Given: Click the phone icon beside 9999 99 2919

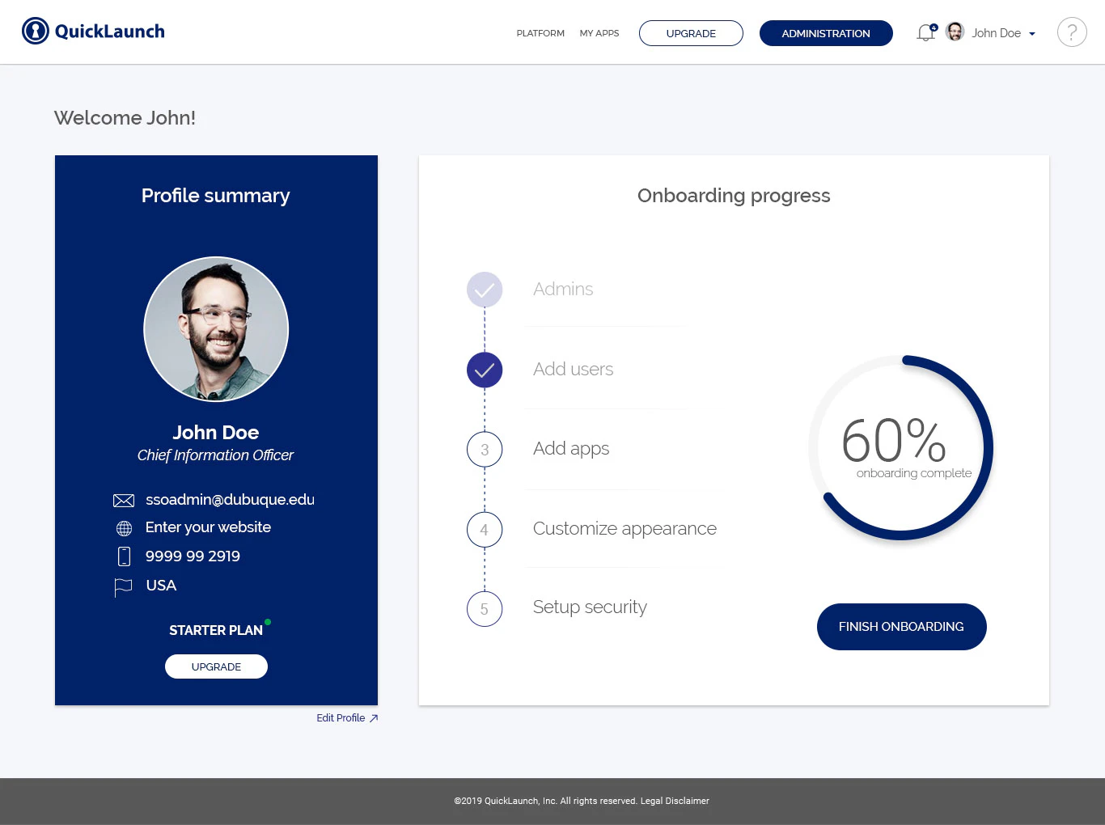Looking at the screenshot, I should (x=123, y=556).
